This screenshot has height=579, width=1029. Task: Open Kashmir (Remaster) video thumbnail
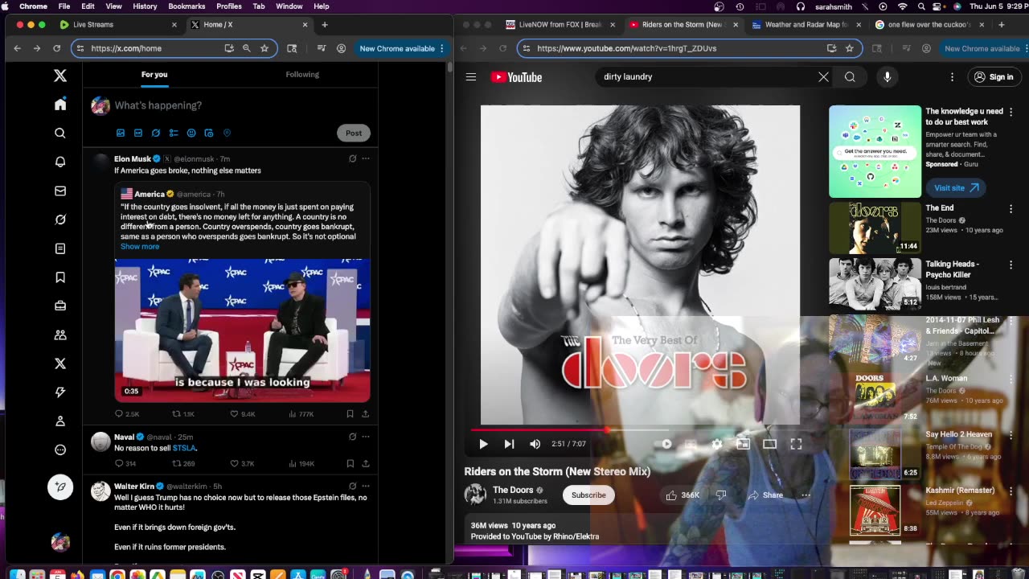coord(875,510)
